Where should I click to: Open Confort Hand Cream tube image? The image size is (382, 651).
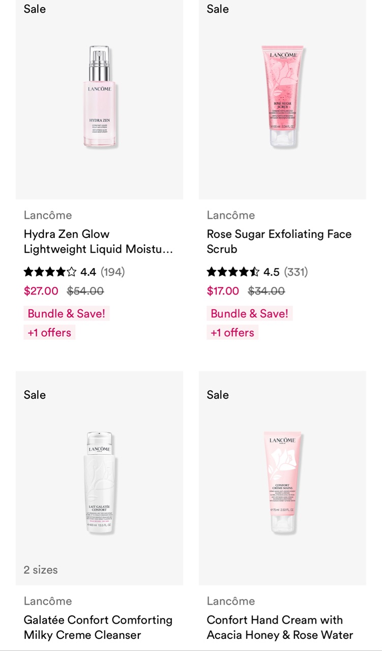click(283, 482)
